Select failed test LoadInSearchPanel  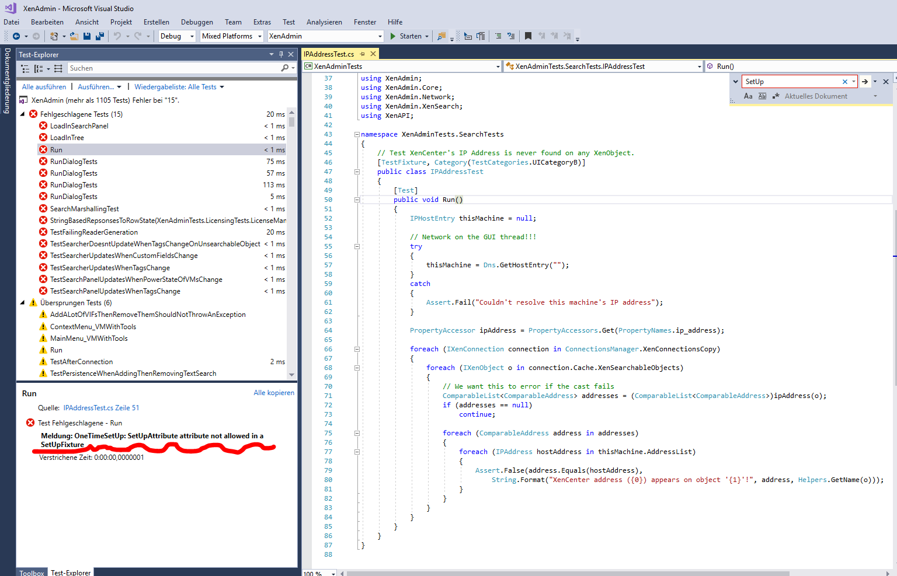[x=79, y=126]
